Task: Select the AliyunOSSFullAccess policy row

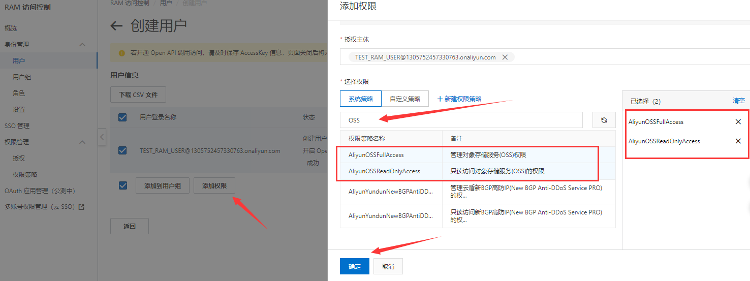Action: pyautogui.click(x=478, y=154)
